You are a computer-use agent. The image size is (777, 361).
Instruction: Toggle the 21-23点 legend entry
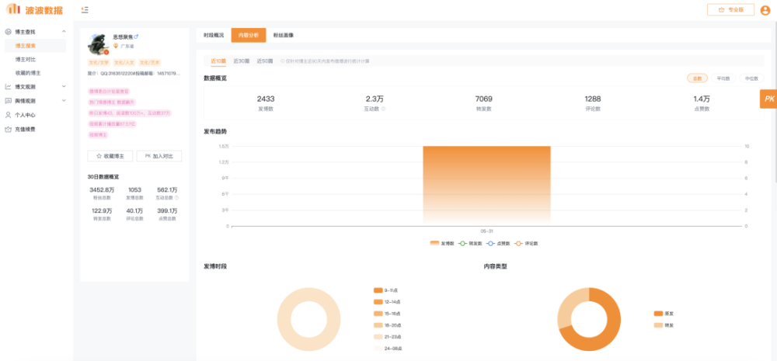(386, 337)
